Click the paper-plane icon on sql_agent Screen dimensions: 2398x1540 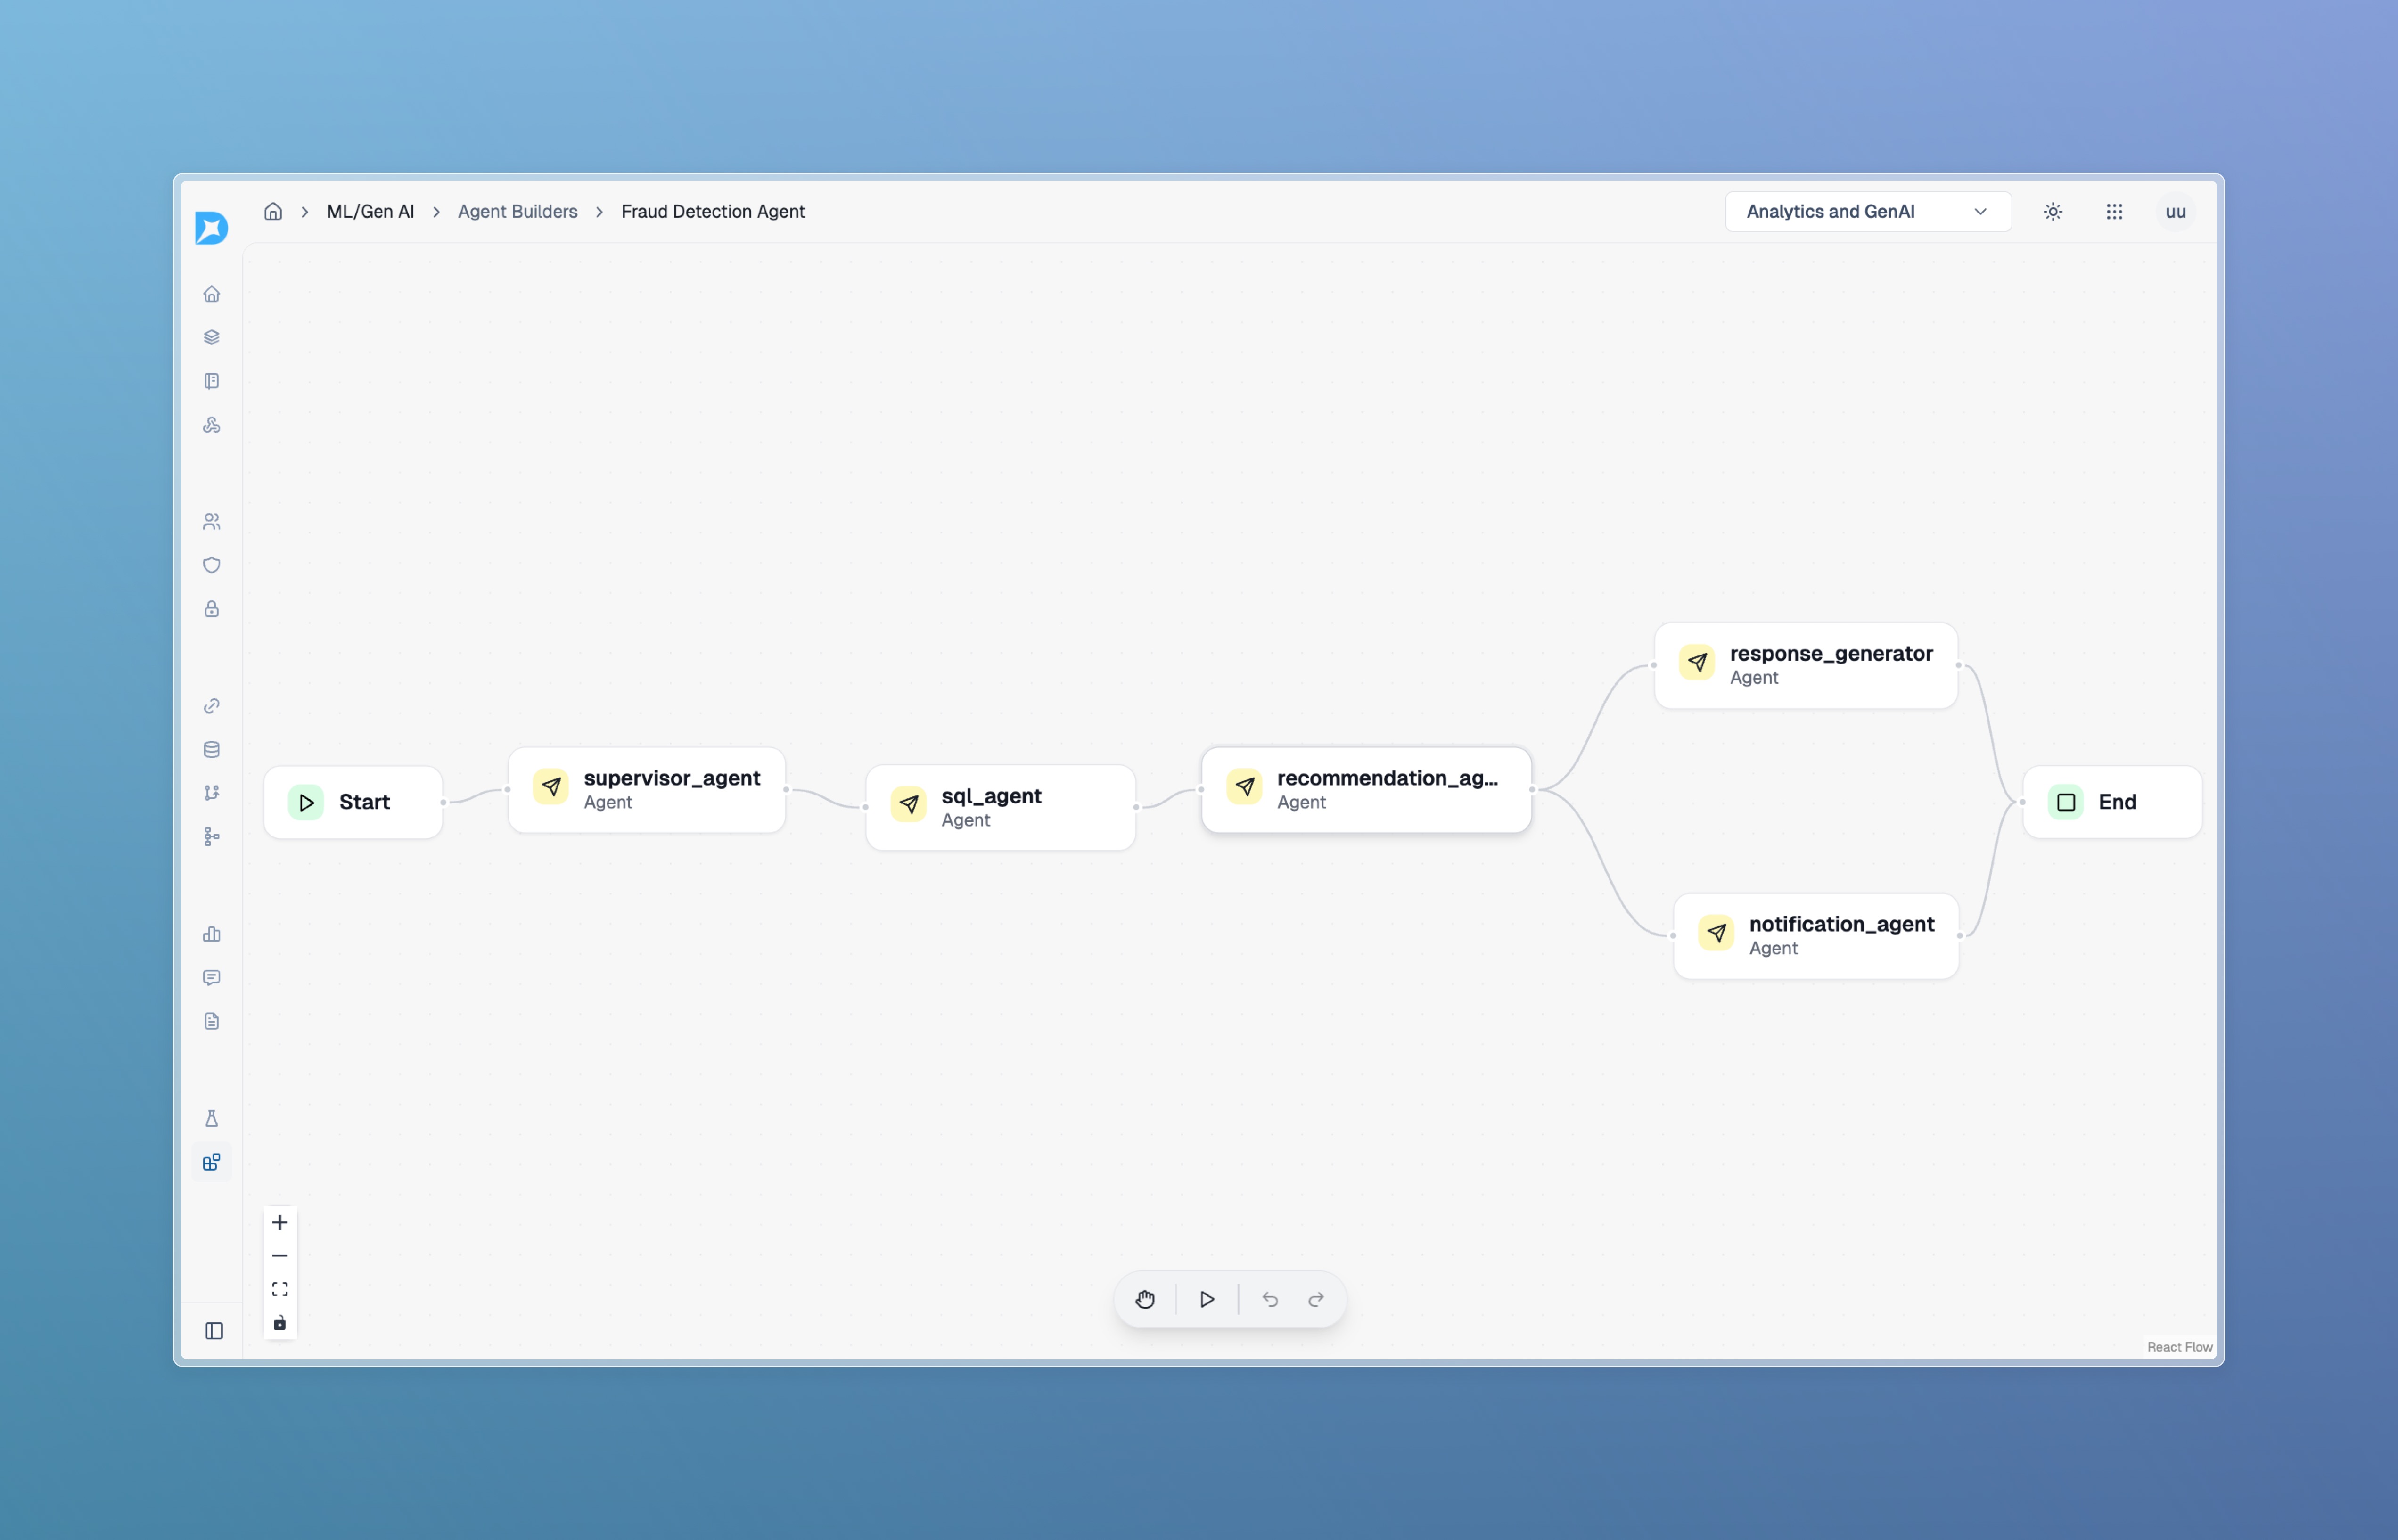(x=908, y=803)
